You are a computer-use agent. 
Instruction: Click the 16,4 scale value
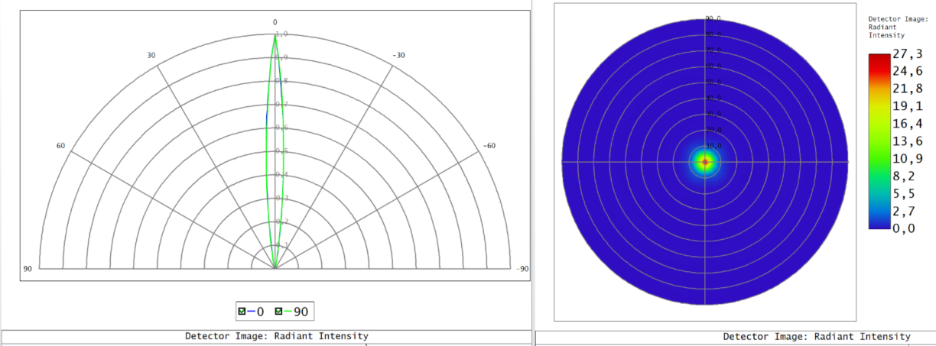(909, 124)
